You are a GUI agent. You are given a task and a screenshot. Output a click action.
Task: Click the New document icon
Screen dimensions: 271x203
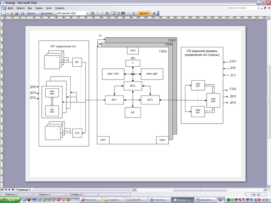[4, 14]
